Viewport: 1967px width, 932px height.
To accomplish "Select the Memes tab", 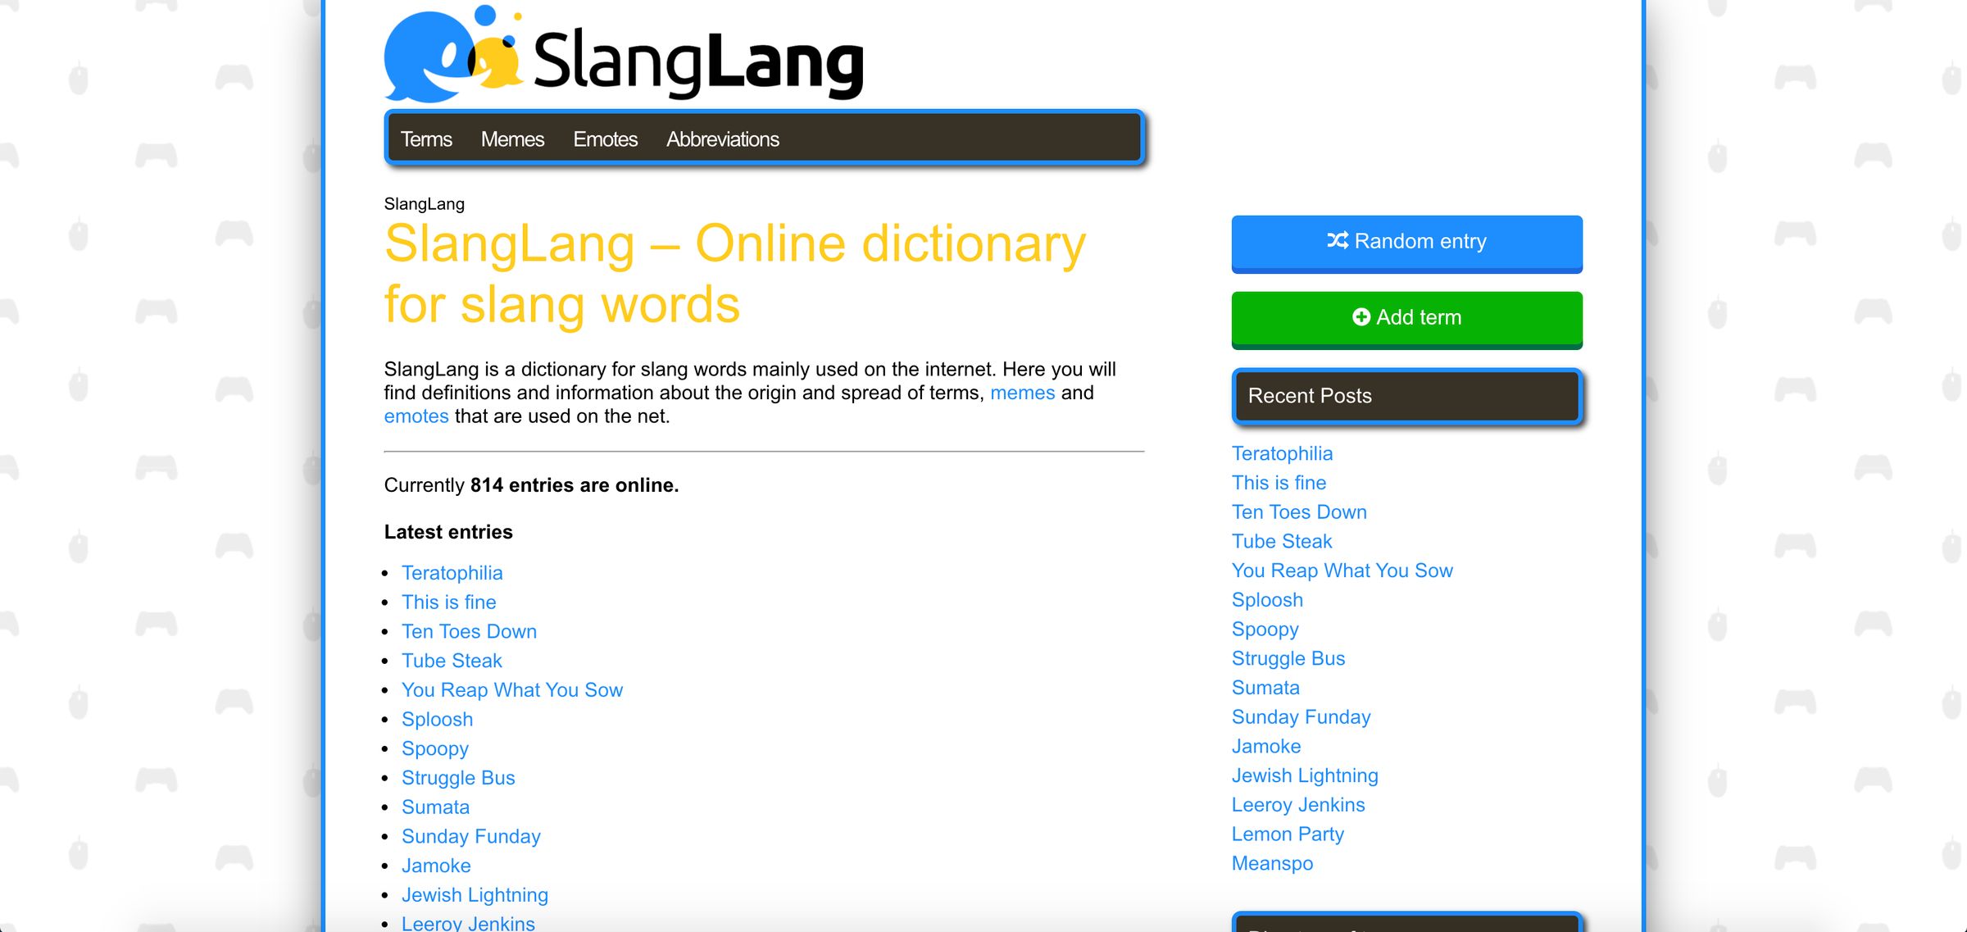I will pyautogui.click(x=513, y=139).
